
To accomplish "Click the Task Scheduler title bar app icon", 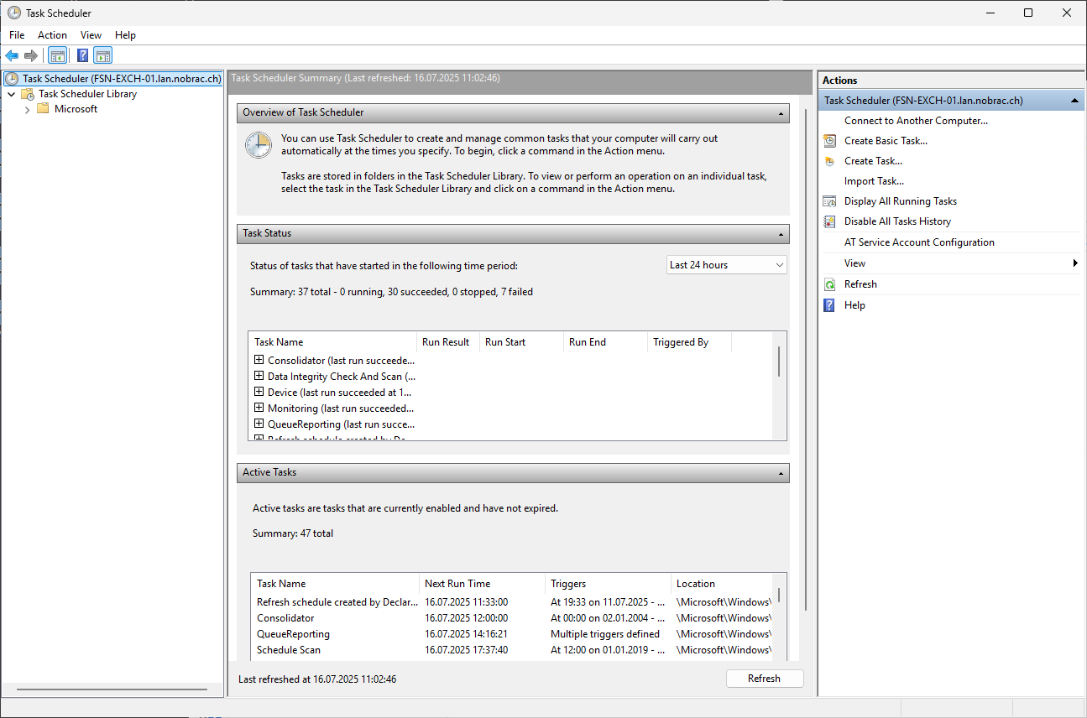I will [x=14, y=13].
